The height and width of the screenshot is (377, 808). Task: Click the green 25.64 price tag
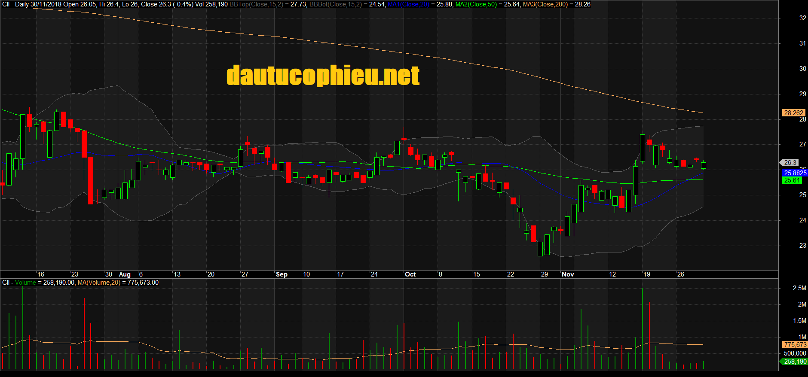tap(792, 180)
